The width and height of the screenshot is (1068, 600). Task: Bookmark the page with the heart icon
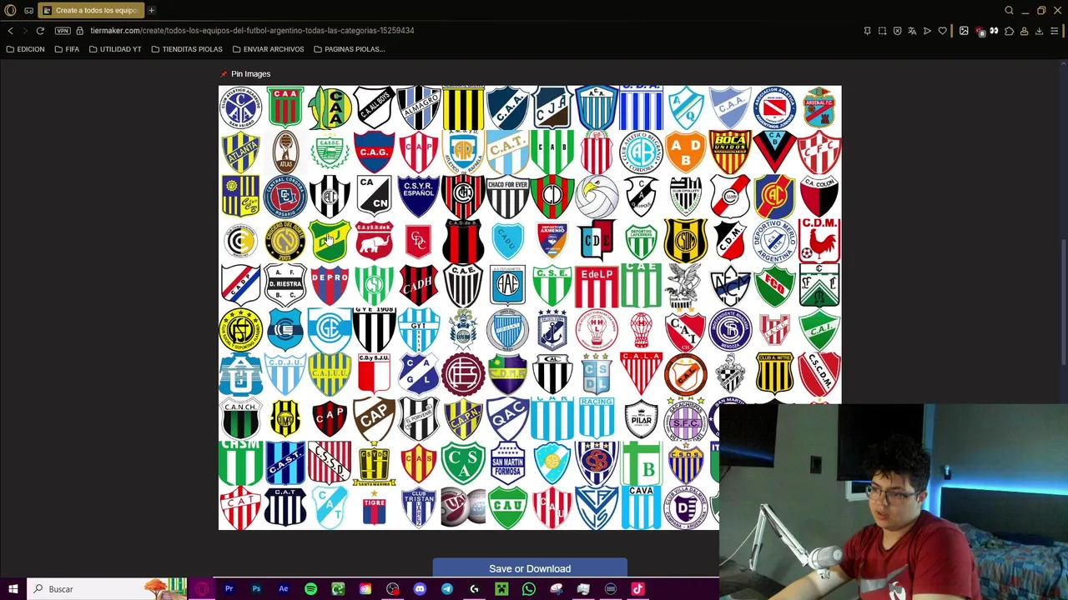(943, 31)
